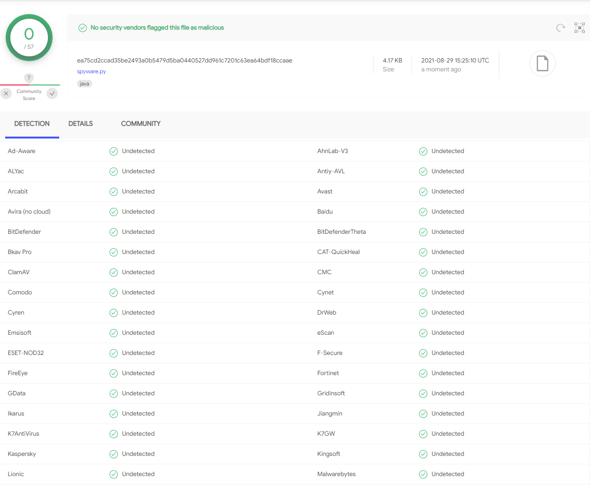Click the Gridinsoft vendor name
The width and height of the screenshot is (590, 485).
tap(331, 393)
